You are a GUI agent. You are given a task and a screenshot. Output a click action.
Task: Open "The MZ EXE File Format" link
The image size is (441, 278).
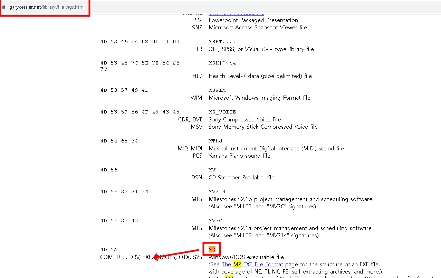point(252,264)
